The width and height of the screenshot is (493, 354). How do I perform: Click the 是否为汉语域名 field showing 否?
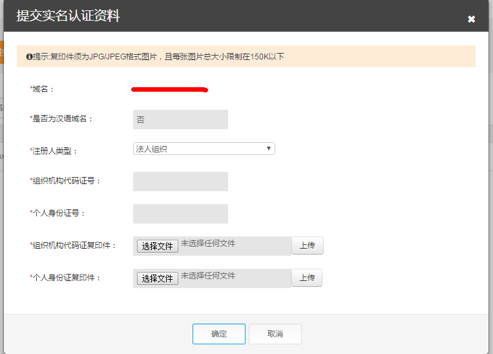180,120
